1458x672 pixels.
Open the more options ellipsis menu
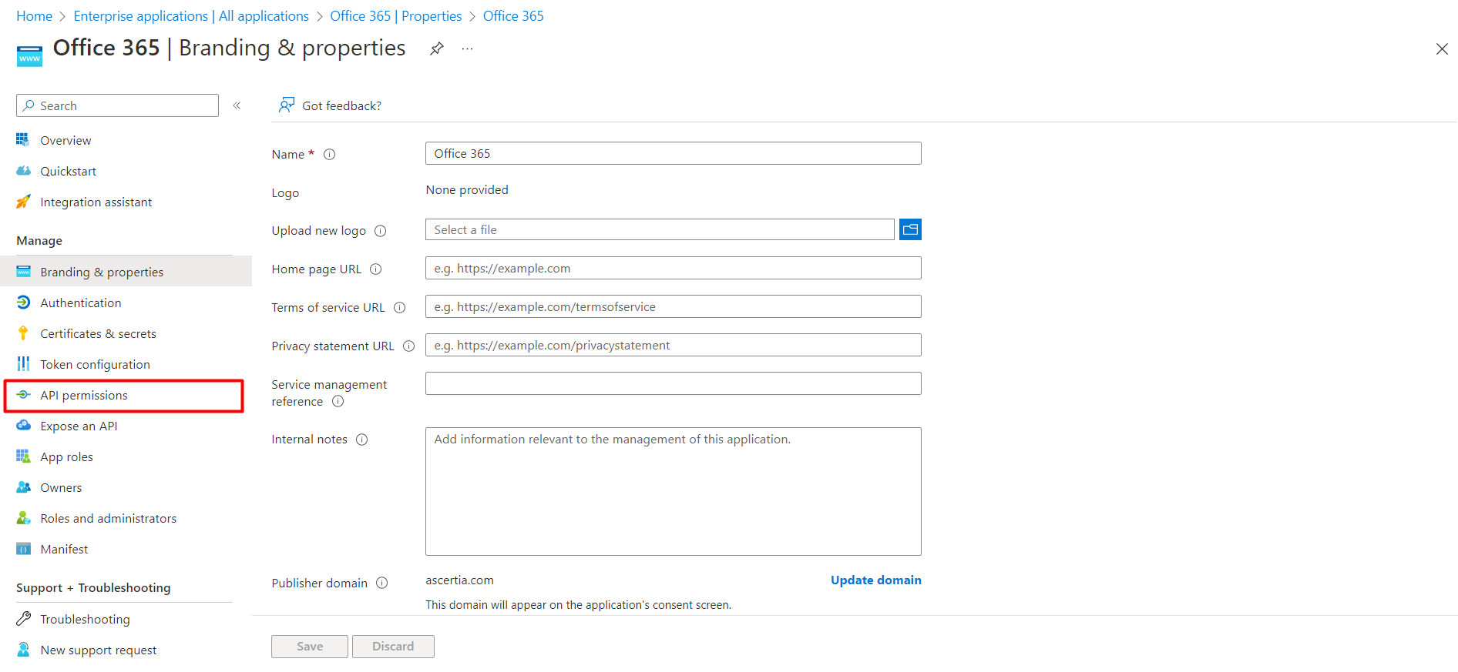pyautogui.click(x=467, y=48)
